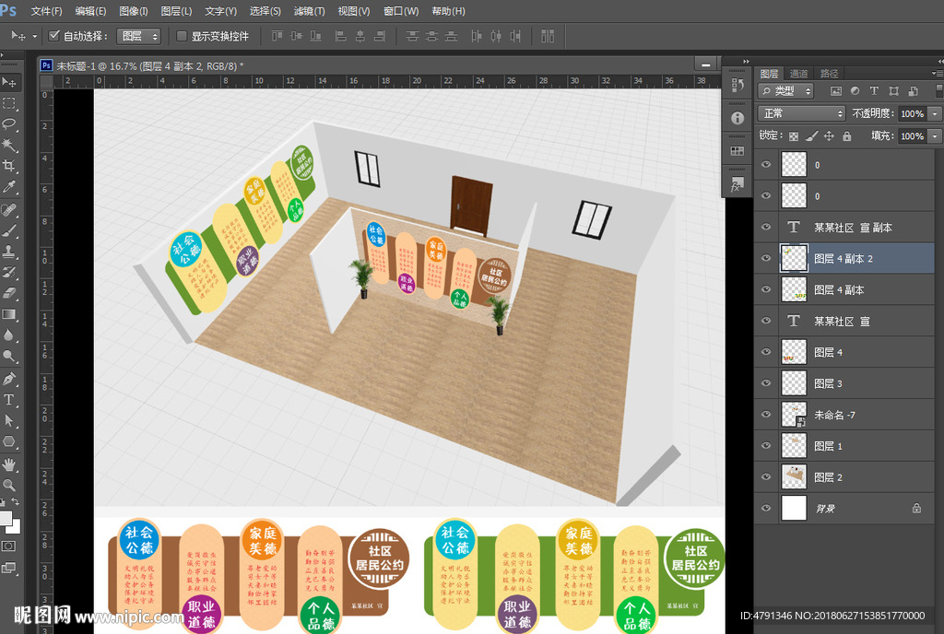Select the Gradient tool
The width and height of the screenshot is (944, 634).
click(x=9, y=314)
